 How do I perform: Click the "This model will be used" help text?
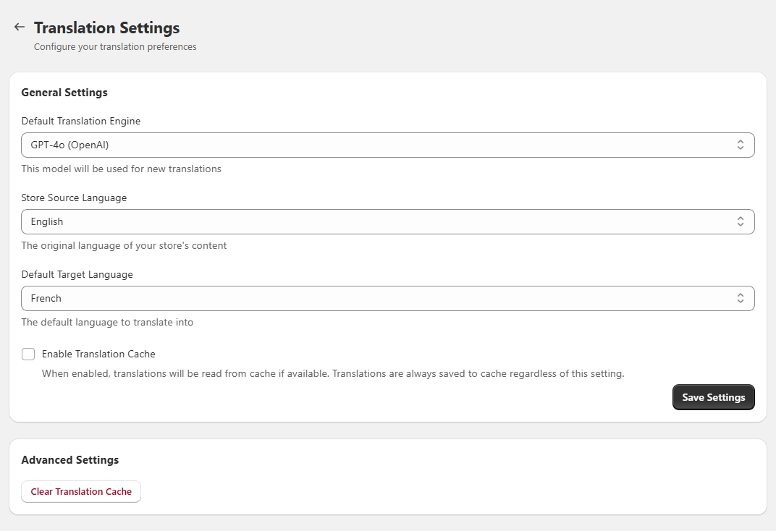pyautogui.click(x=121, y=169)
